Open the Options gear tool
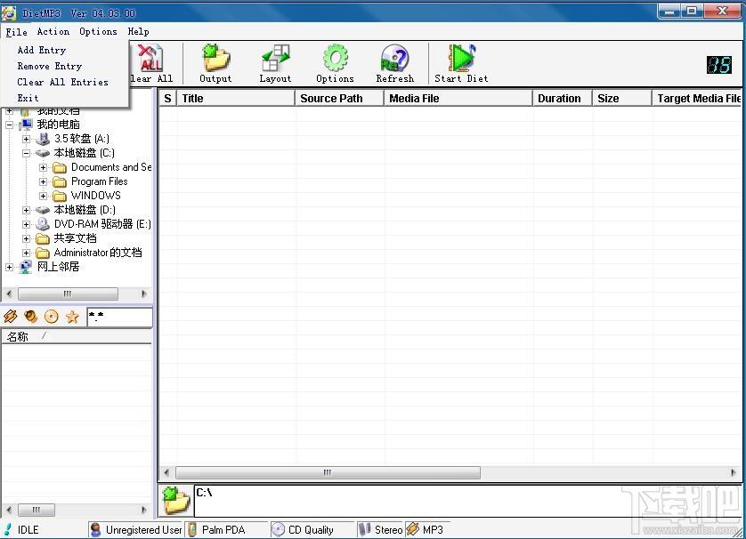The width and height of the screenshot is (746, 539). coord(335,58)
